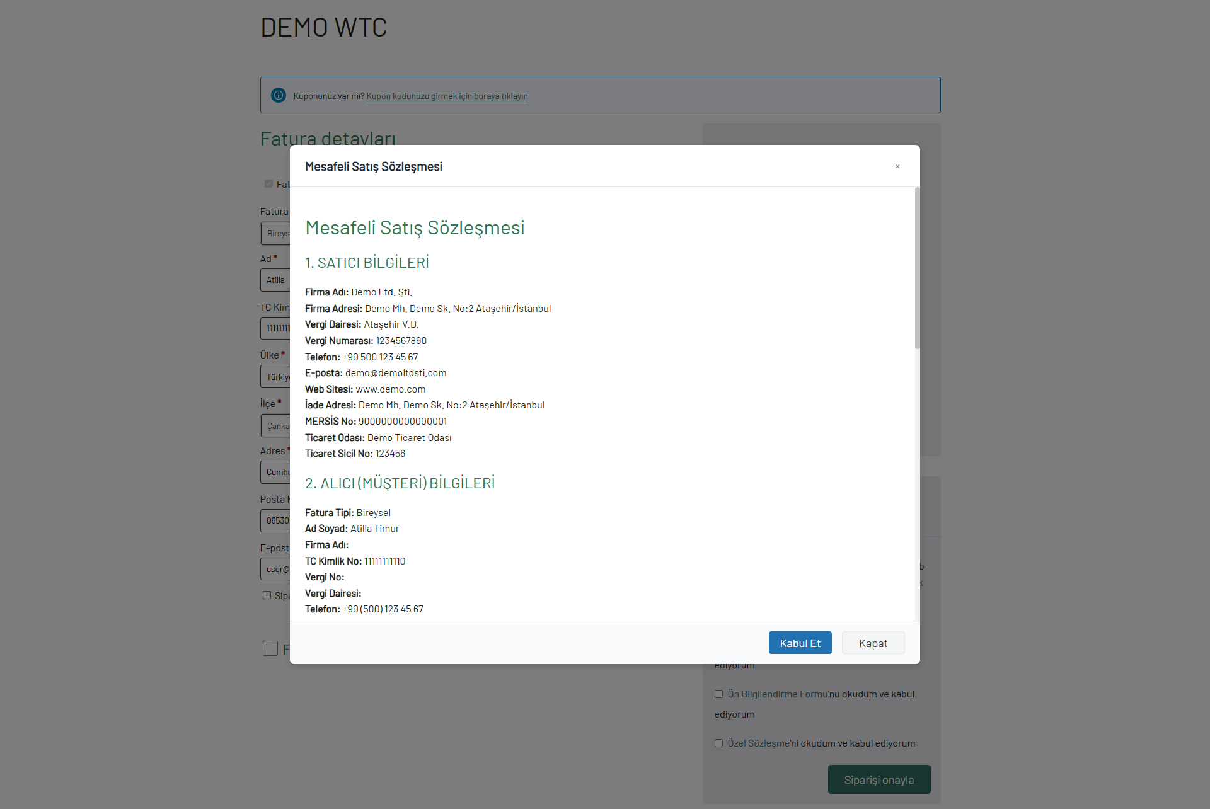This screenshot has height=809, width=1210.
Task: Open the Ülke country dropdown
Action: coord(276,377)
